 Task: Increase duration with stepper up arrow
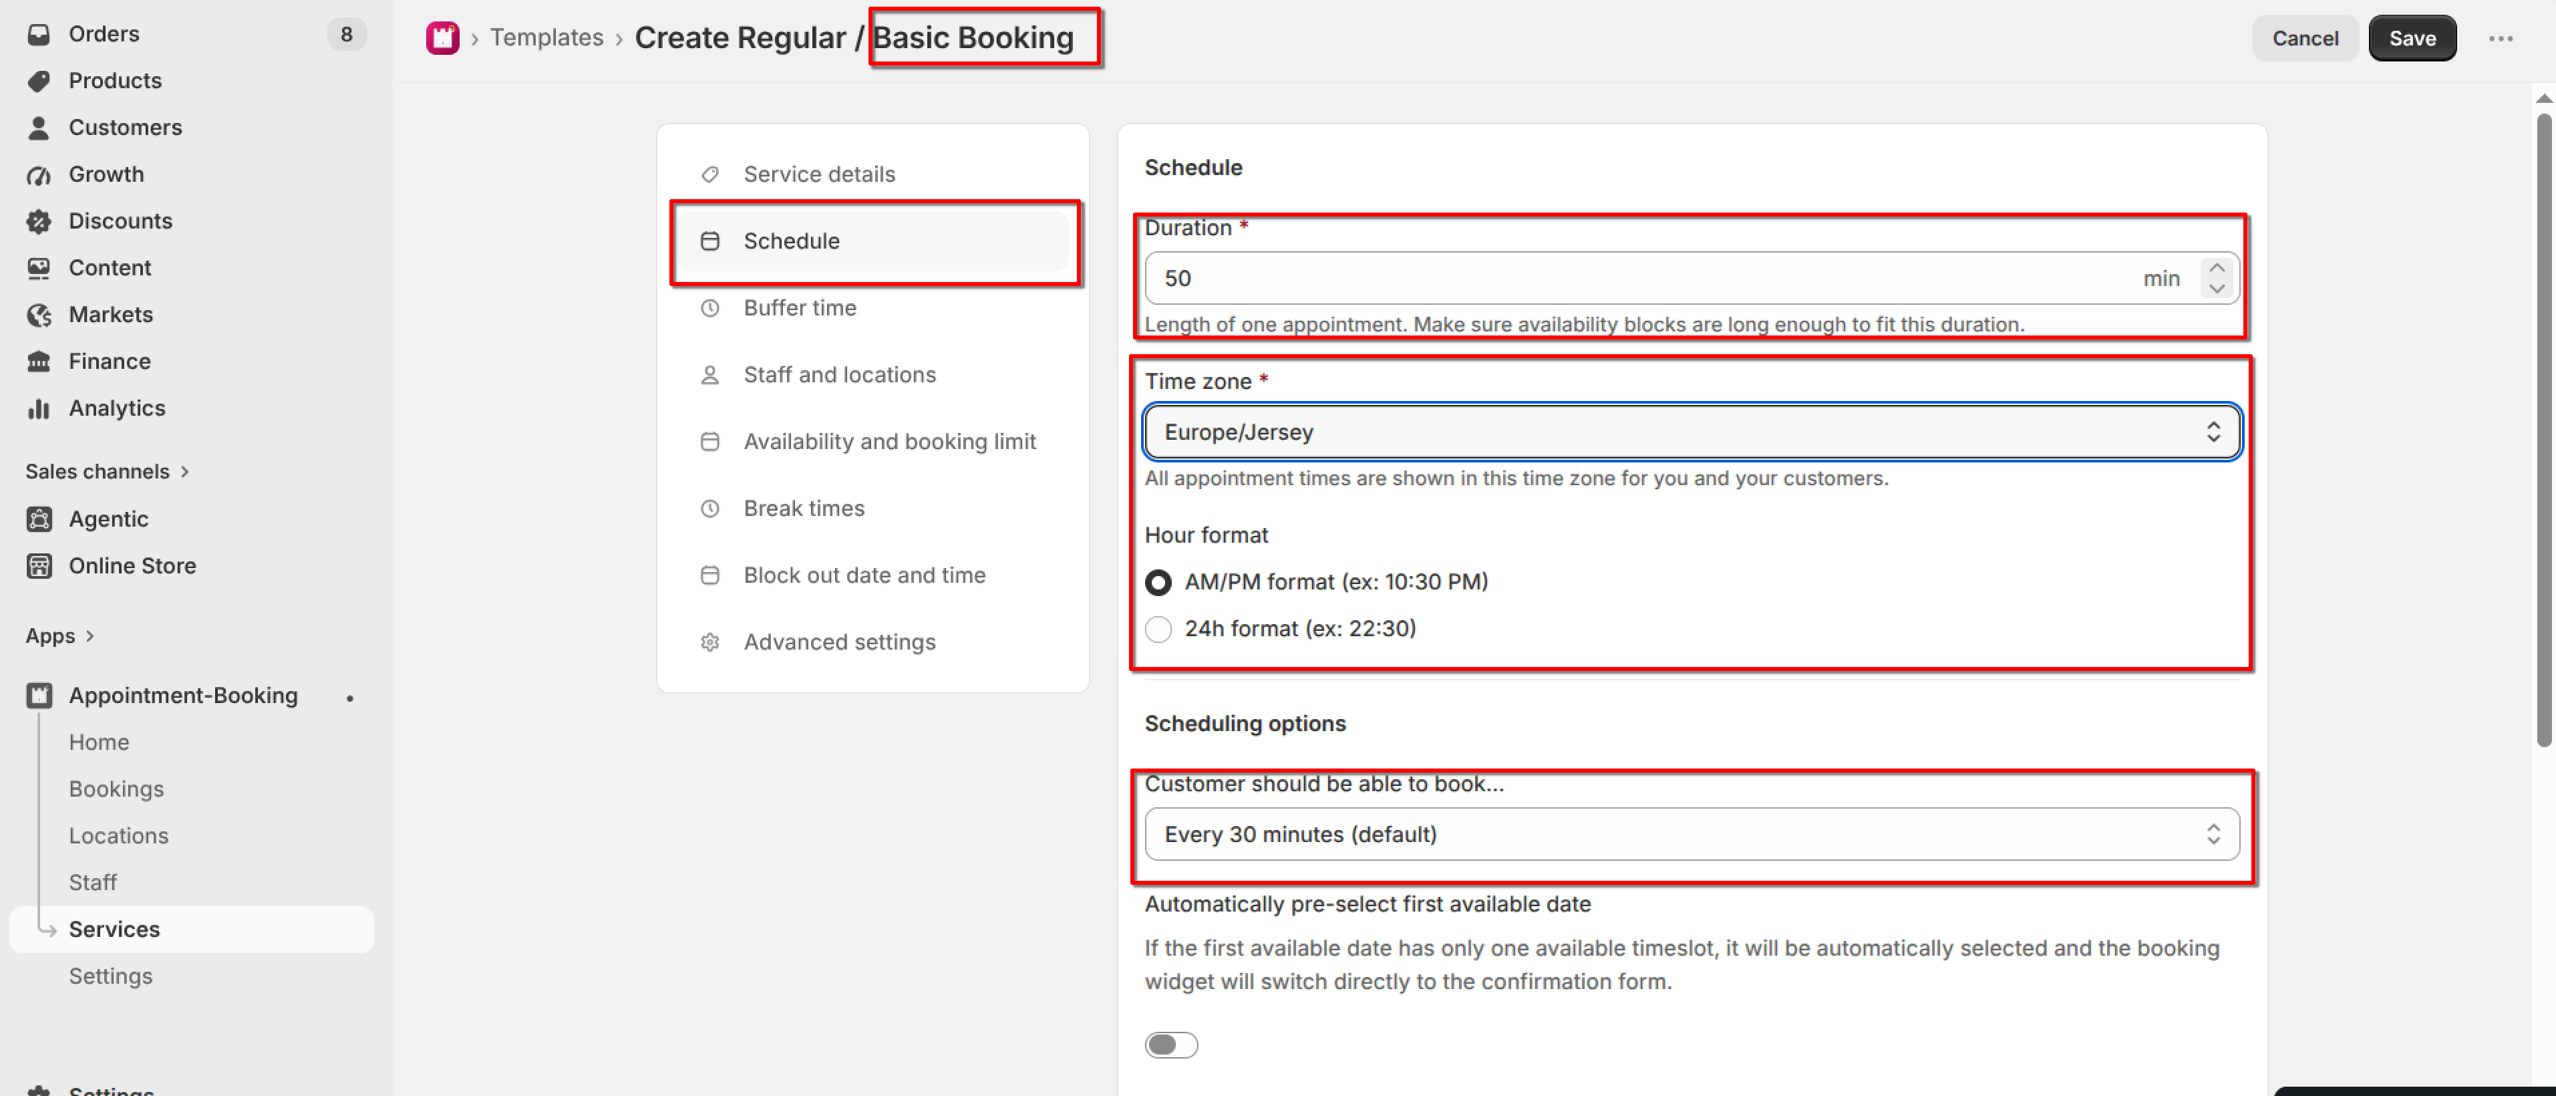click(x=2216, y=268)
